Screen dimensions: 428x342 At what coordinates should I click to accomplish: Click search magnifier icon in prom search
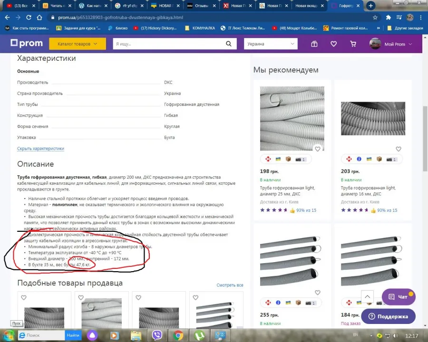pos(228,44)
